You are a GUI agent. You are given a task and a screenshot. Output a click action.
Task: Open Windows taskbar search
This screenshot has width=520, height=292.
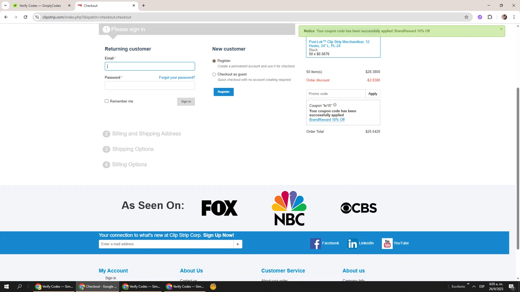tap(20, 286)
